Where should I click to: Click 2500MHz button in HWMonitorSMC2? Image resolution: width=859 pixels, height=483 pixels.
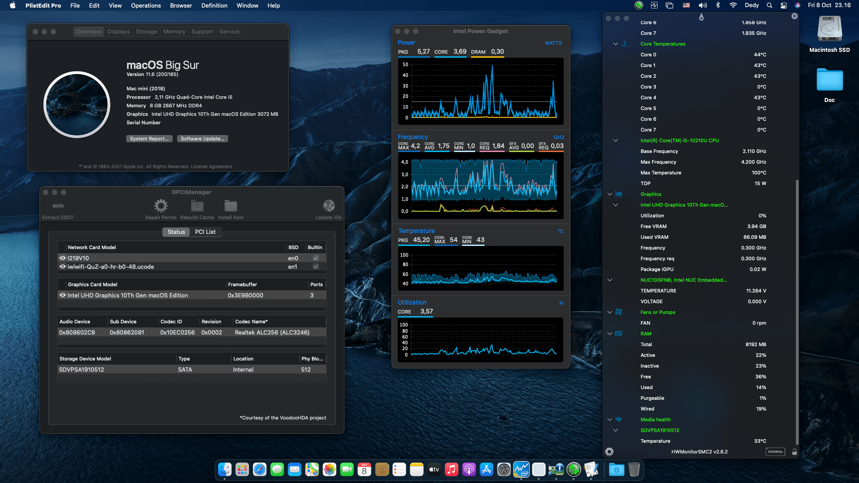pyautogui.click(x=775, y=452)
